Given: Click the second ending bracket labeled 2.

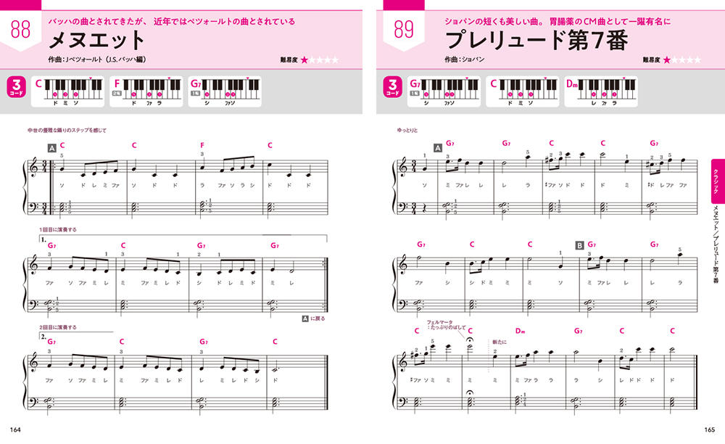Looking at the screenshot, I should pos(76,335).
